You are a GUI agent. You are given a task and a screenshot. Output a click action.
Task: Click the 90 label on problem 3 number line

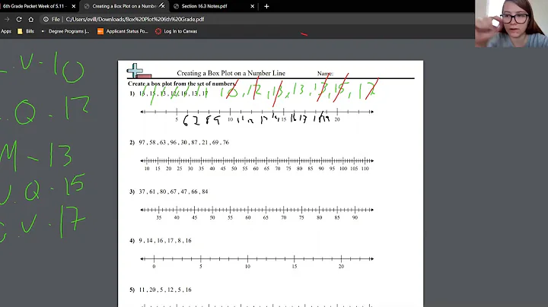[355, 217]
